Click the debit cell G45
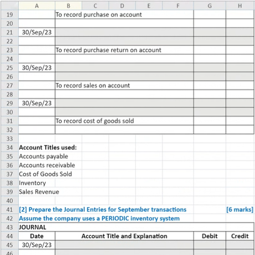 point(210,245)
